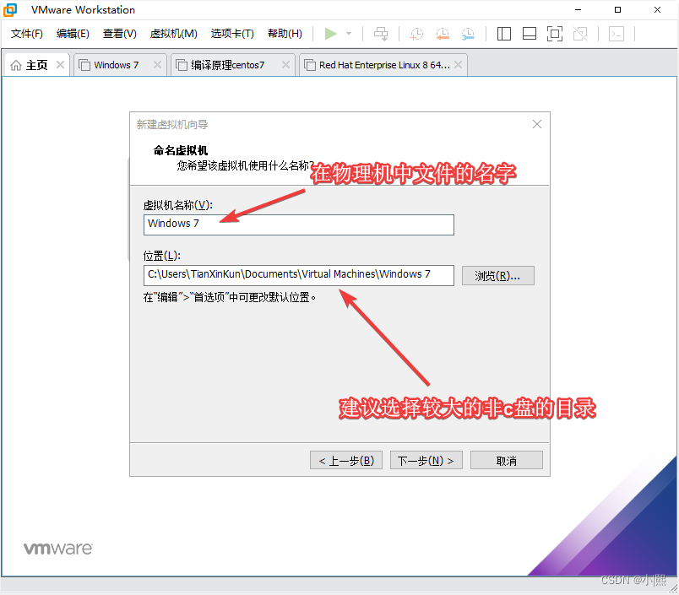679x595 pixels.
Task: Click the console view toolbar icon
Action: (617, 34)
